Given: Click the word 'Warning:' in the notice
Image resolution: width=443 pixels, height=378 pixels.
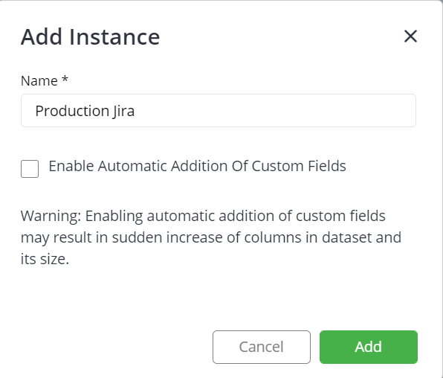Looking at the screenshot, I should (51, 217).
